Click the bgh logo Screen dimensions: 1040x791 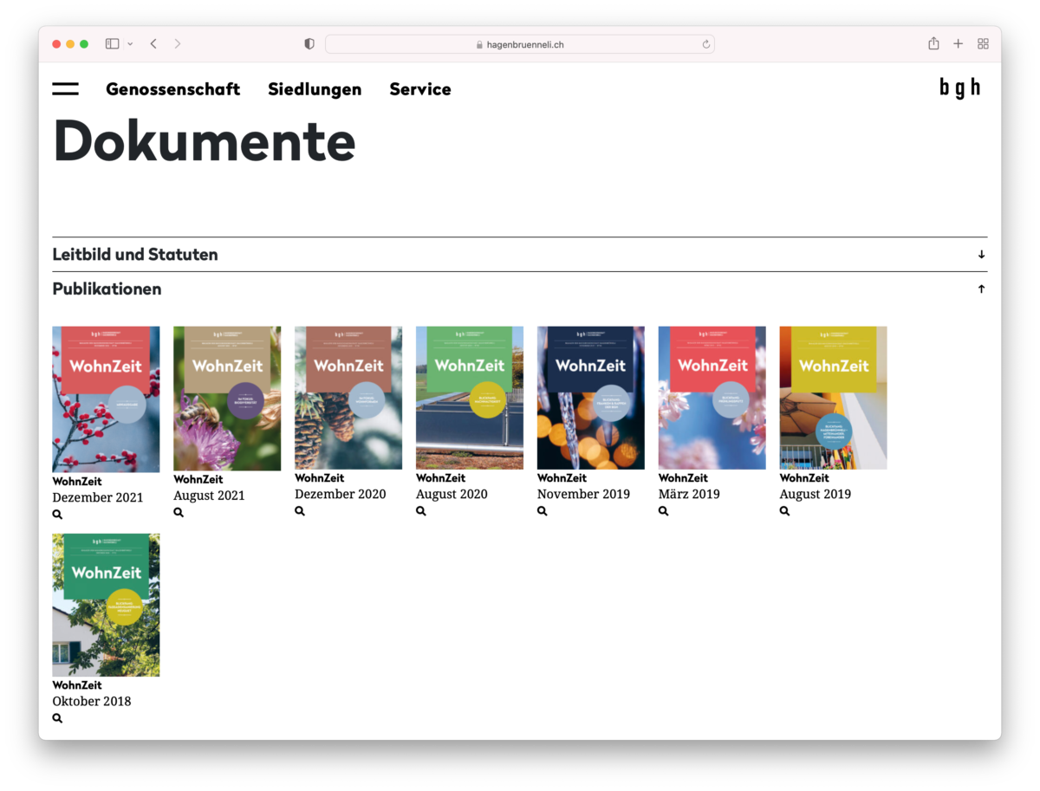[x=959, y=88]
